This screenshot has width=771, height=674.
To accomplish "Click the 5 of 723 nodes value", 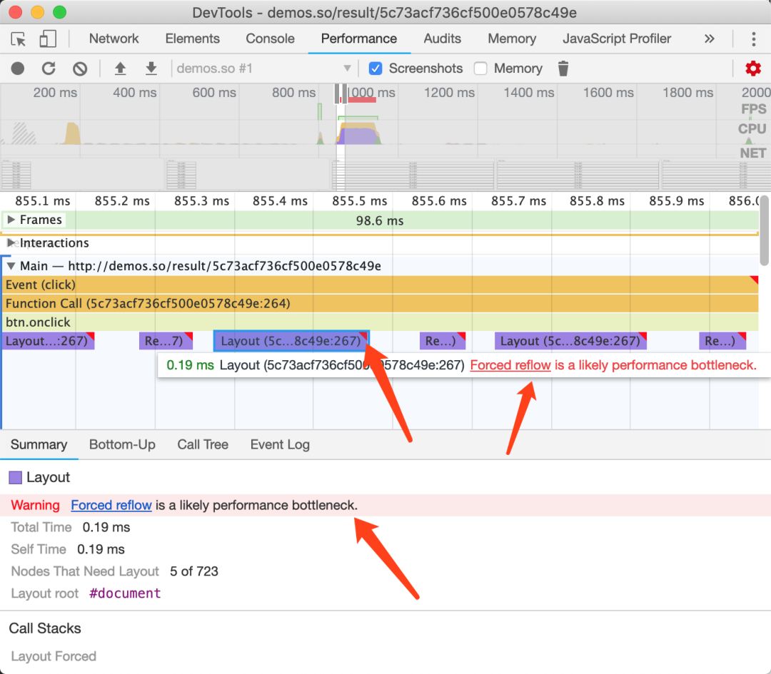I will click(193, 571).
